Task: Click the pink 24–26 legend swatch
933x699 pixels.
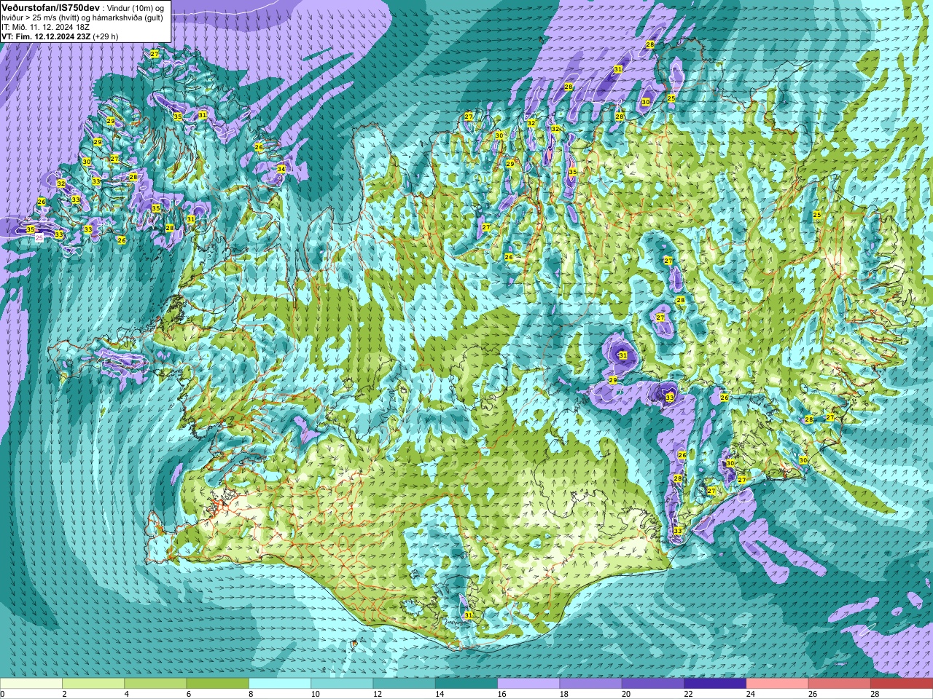Action: pos(777,684)
